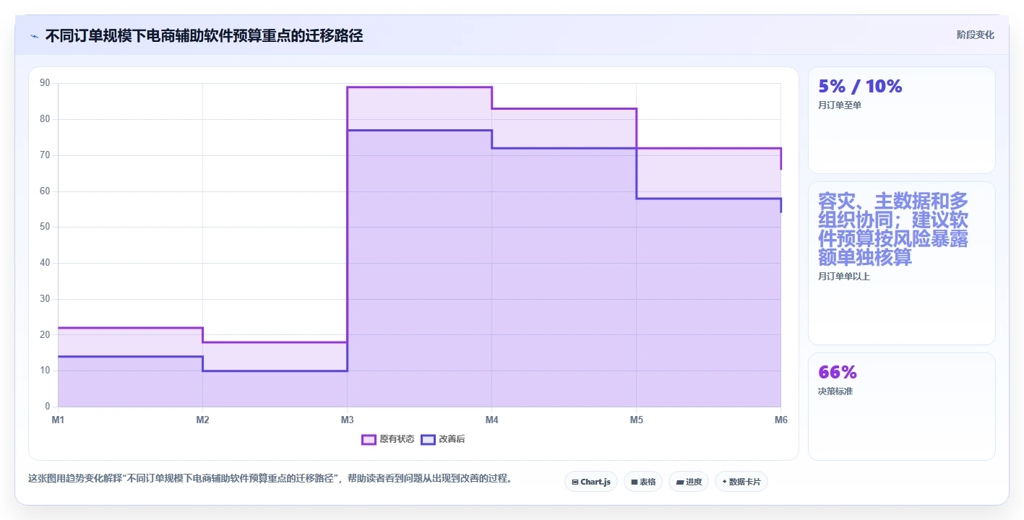Click the M4 x-axis label

click(491, 420)
